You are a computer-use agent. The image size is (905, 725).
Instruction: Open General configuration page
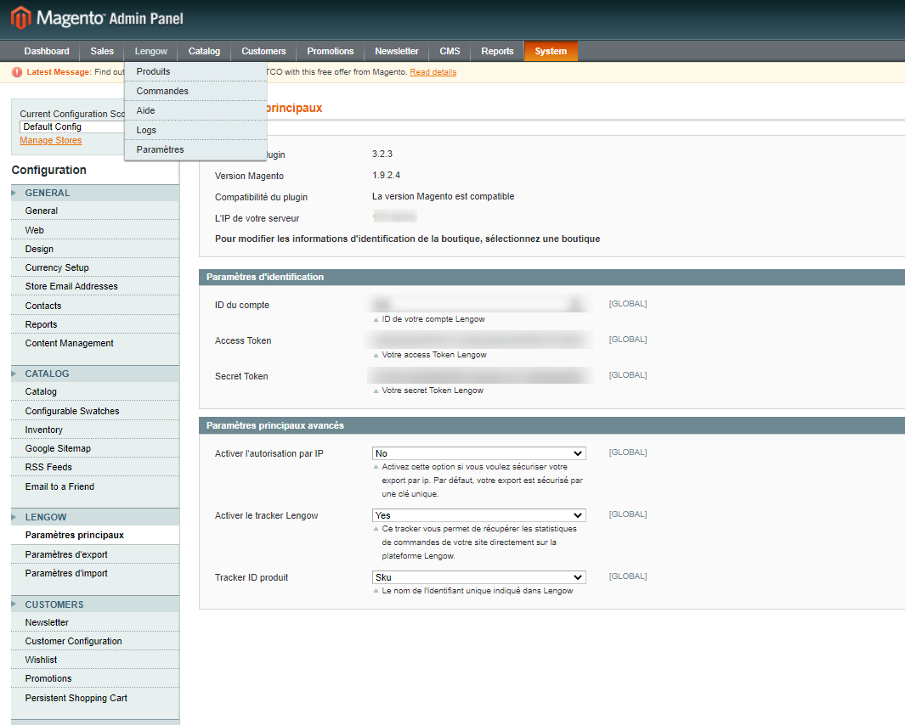tap(95, 211)
